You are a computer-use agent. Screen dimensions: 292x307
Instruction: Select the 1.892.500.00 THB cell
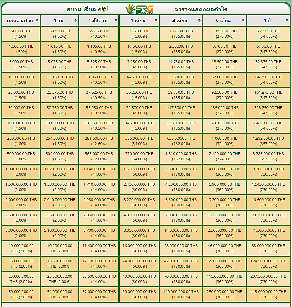[268, 141]
